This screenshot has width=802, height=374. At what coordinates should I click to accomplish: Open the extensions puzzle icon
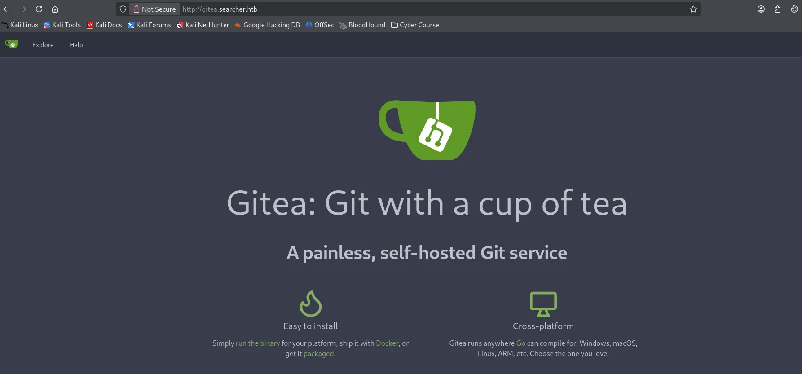click(x=777, y=9)
